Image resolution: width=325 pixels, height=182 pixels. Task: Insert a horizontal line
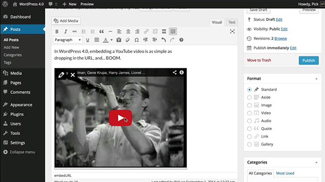pyautogui.click(x=111, y=32)
